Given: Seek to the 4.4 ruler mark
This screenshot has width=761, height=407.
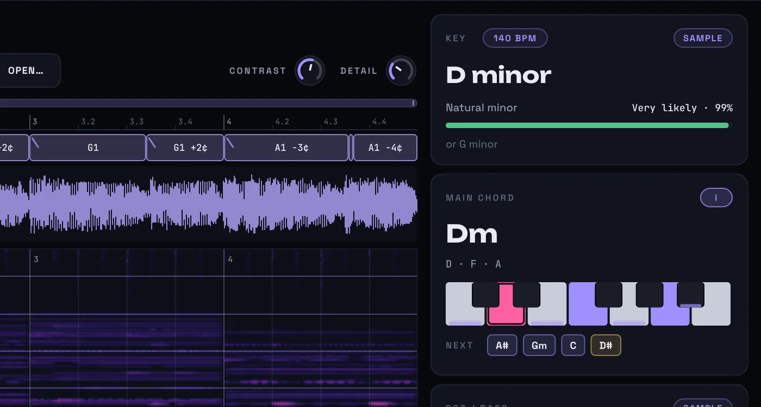Looking at the screenshot, I should pos(379,122).
